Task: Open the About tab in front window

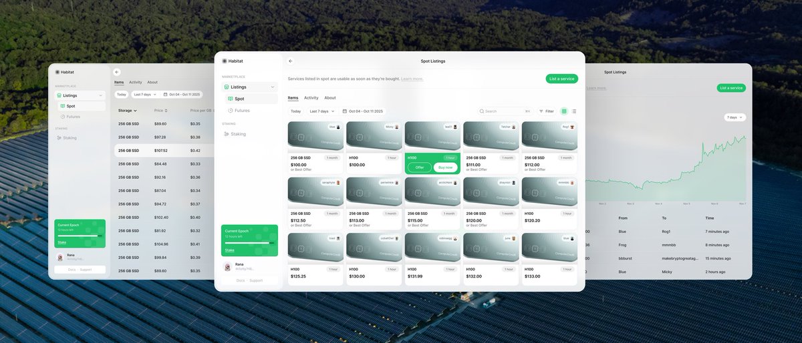Action: point(330,97)
